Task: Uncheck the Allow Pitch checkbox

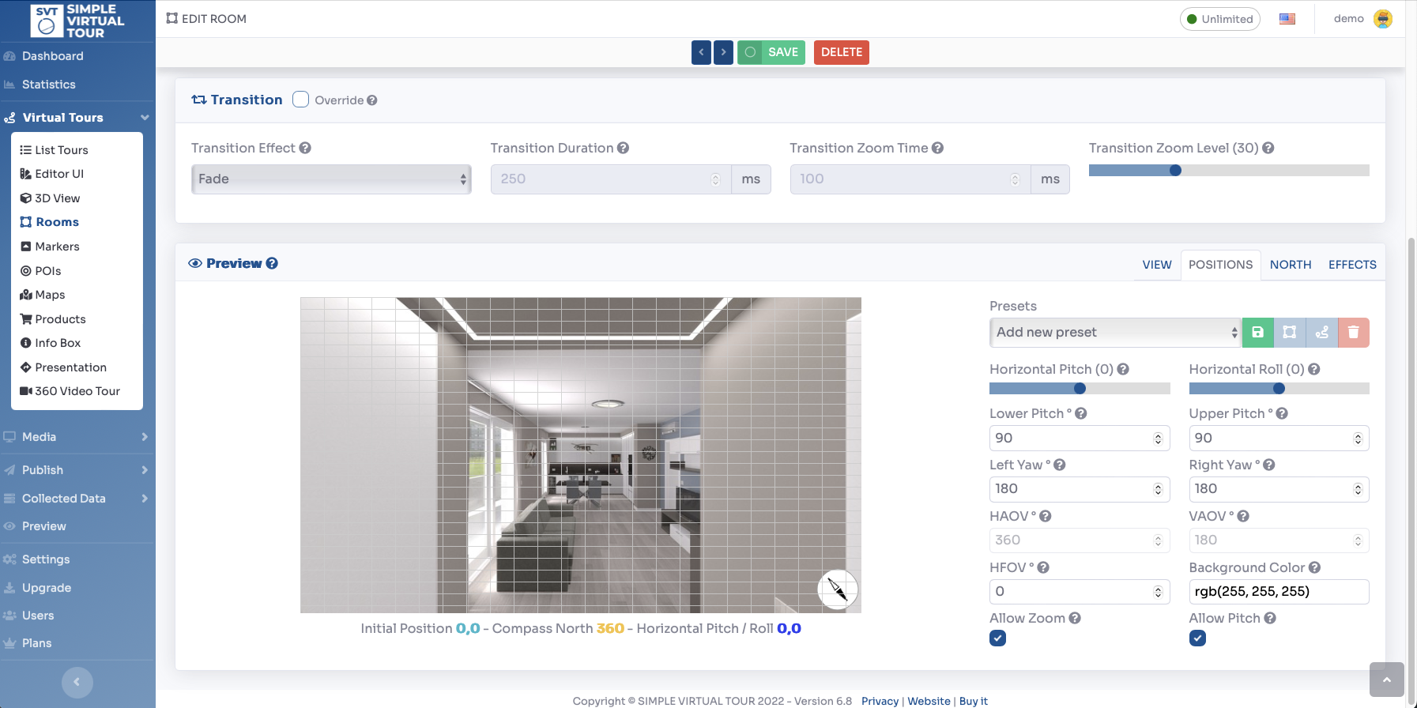Action: point(1197,638)
